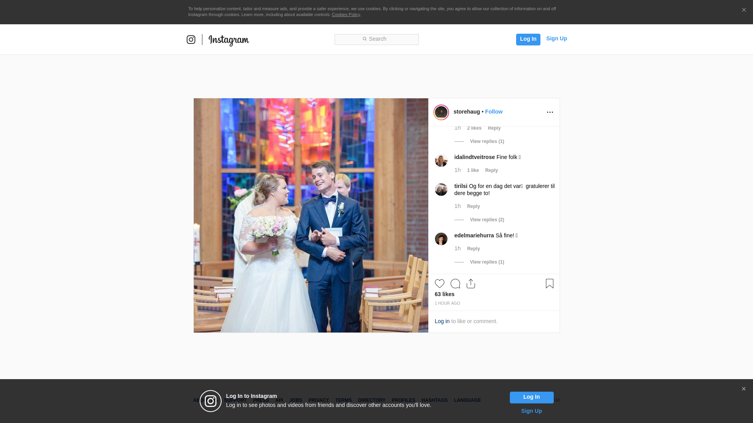This screenshot has height=423, width=753.
Task: Reply to tirilsi's comment
Action: pyautogui.click(x=473, y=206)
